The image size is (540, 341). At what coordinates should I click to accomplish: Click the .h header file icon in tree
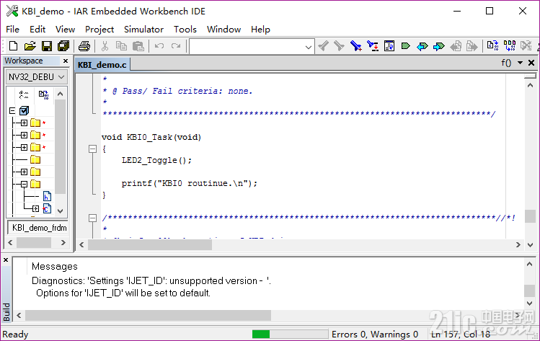[x=47, y=196]
